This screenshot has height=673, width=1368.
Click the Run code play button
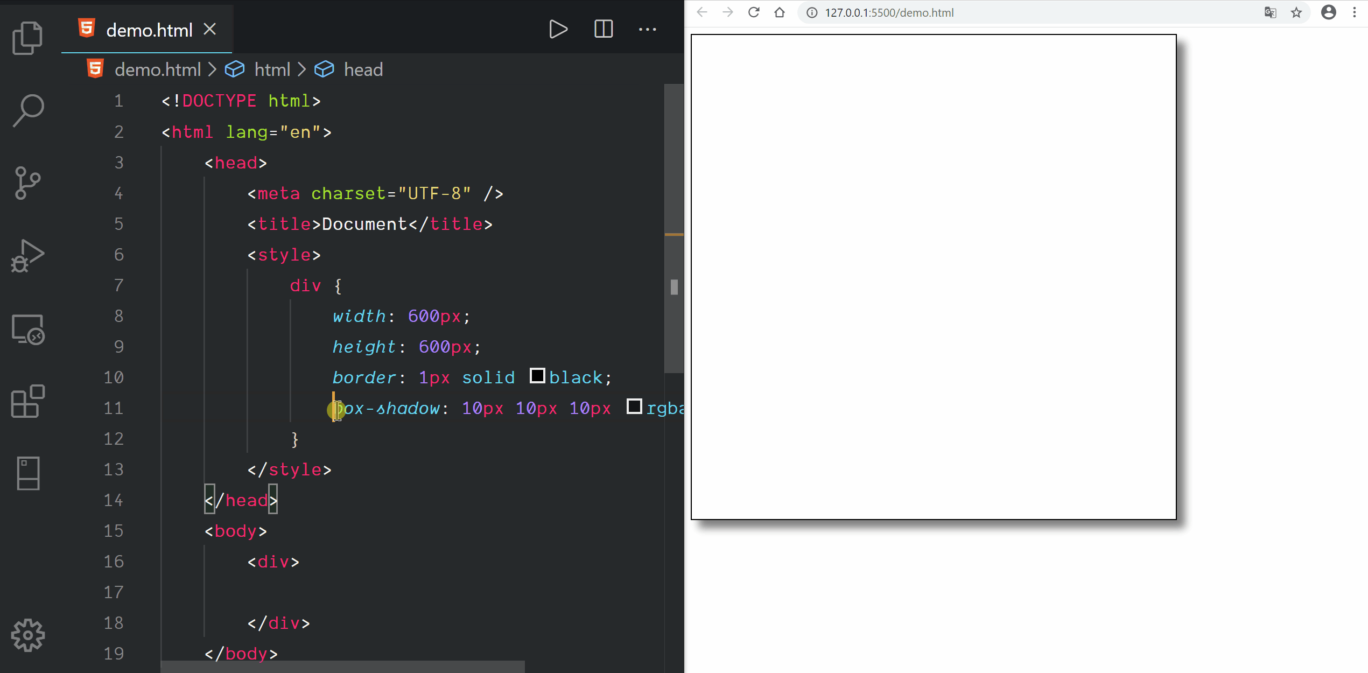tap(558, 29)
